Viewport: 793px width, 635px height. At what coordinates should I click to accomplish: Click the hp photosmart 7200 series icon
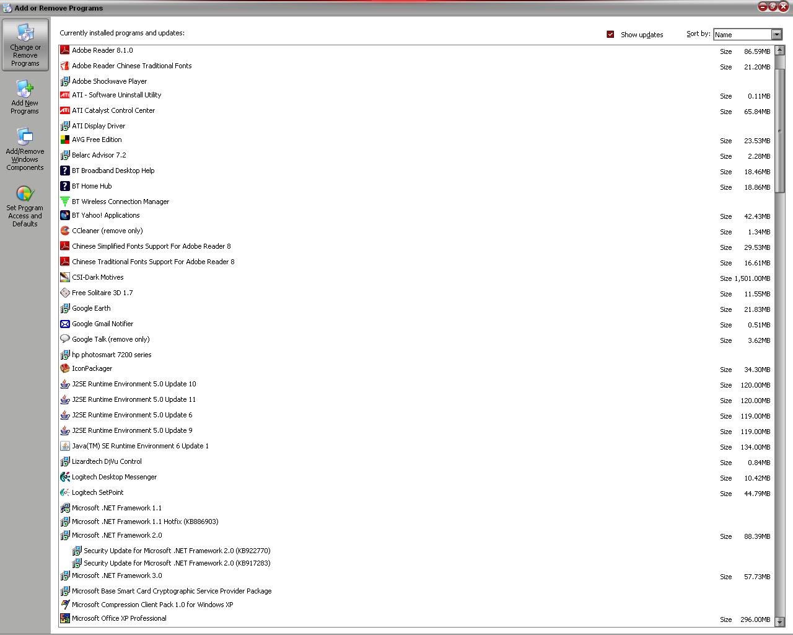click(x=64, y=355)
